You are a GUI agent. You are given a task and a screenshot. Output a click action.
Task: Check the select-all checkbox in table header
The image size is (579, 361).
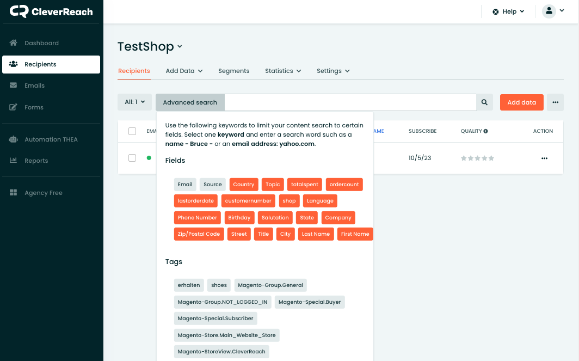coord(132,131)
